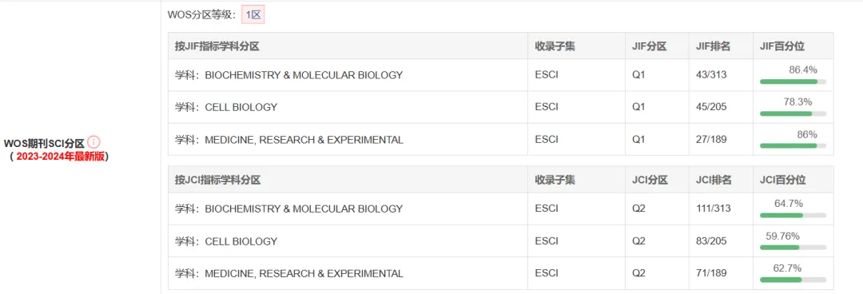The image size is (863, 294).
Task: Click the 78.3% JIF percentile bar for Cell Biology
Action: point(793,113)
